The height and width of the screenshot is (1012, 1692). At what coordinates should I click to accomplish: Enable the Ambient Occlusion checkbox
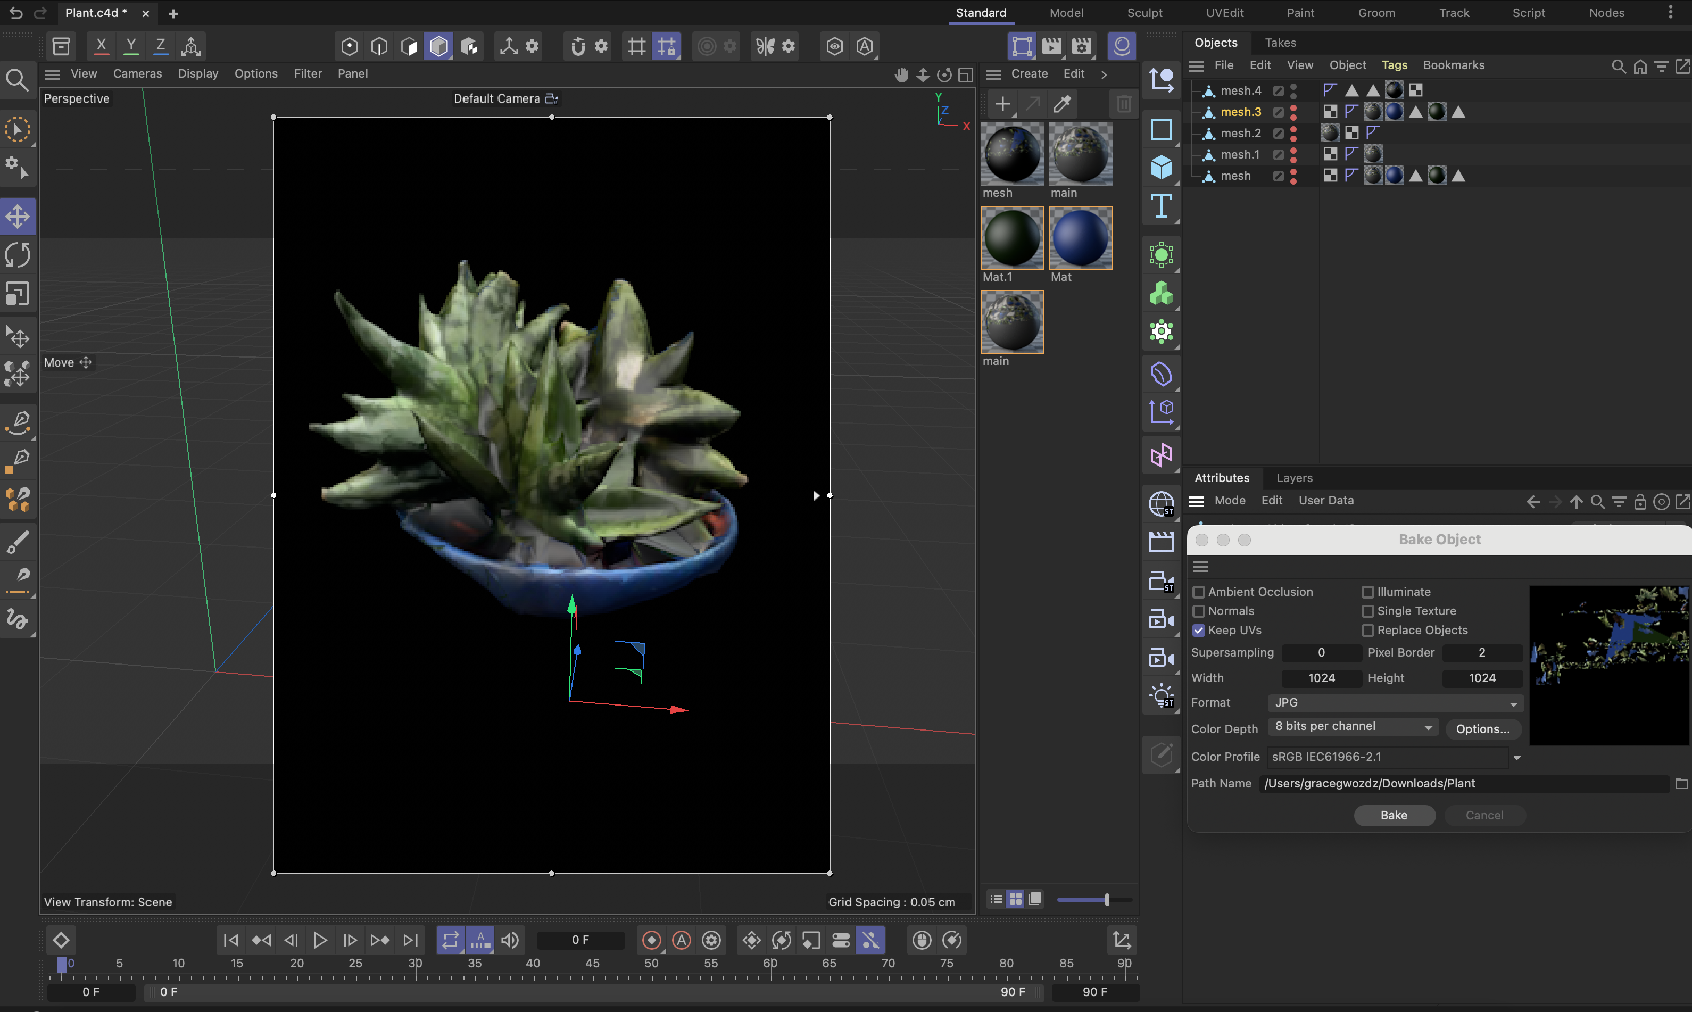pyautogui.click(x=1200, y=592)
